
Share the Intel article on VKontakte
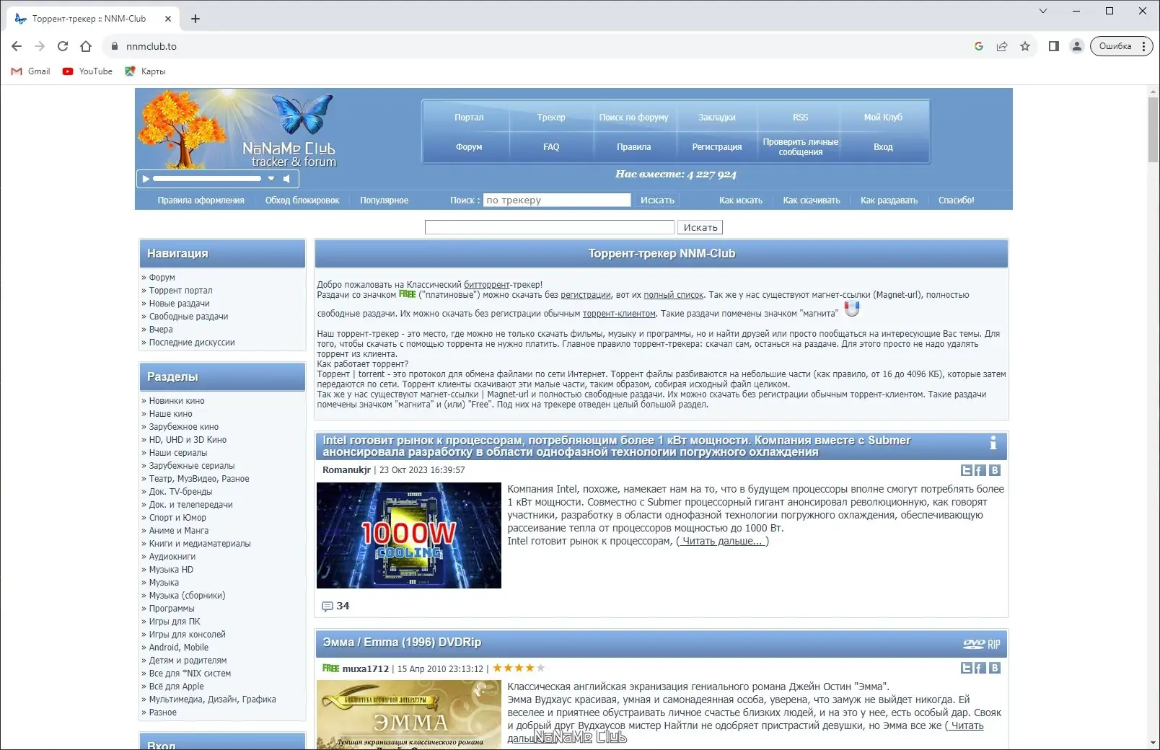(995, 470)
